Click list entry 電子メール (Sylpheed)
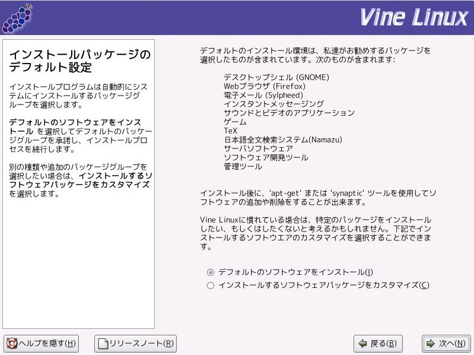Screen dimensions: 474x355 (263, 95)
